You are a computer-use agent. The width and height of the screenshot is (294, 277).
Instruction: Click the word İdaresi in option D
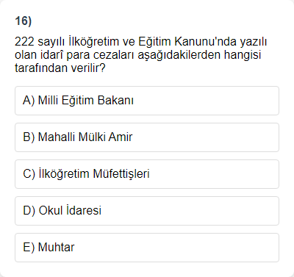(84, 210)
